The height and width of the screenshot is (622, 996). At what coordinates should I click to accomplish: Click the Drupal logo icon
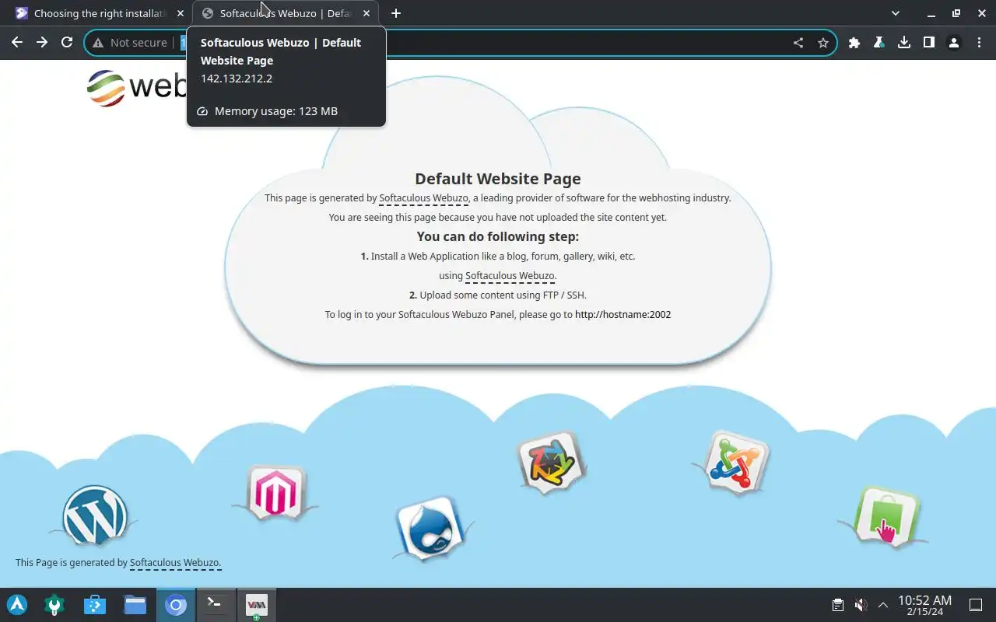(x=430, y=529)
